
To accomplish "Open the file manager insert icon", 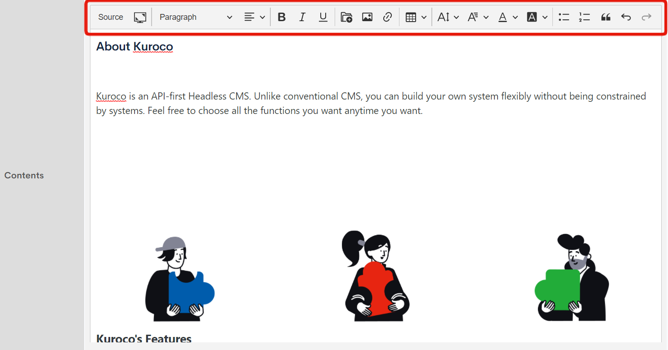I will (346, 17).
